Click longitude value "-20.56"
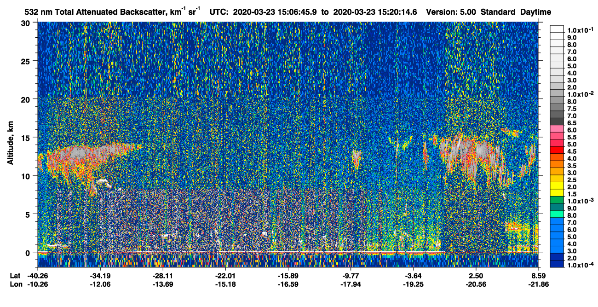This screenshot has width=598, height=307. pyautogui.click(x=476, y=284)
